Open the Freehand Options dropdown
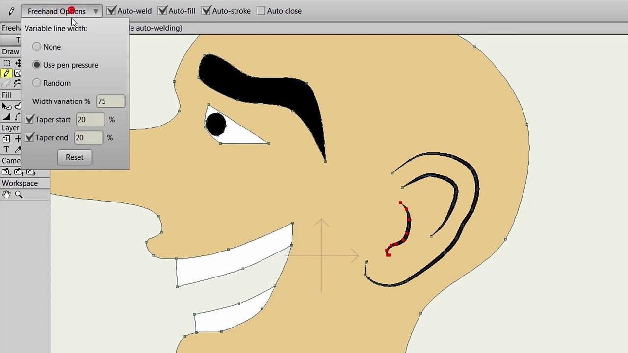The image size is (628, 353). [x=62, y=11]
